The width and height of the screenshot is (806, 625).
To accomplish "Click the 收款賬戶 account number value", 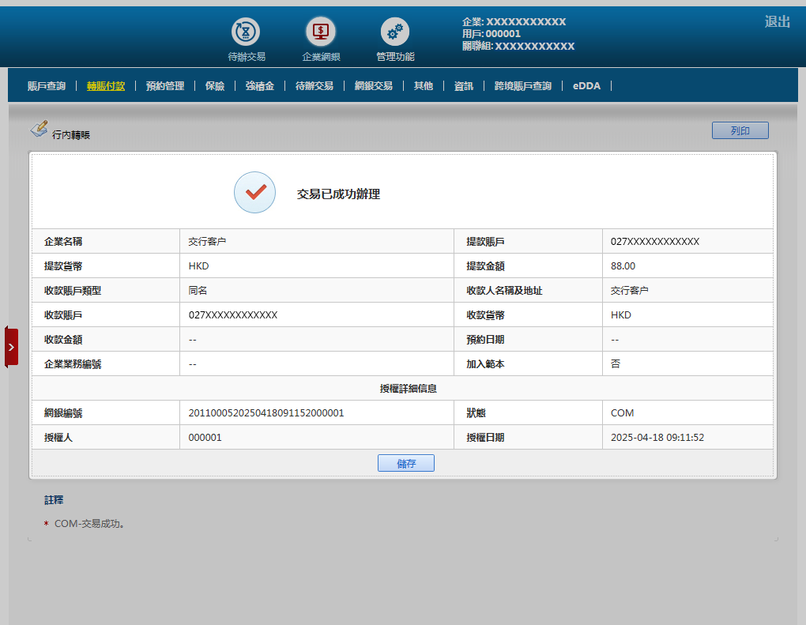I will [x=233, y=315].
